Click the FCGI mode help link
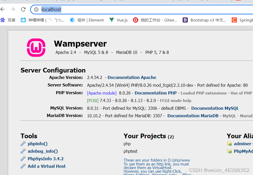This screenshot has width=253, height=175. (x=176, y=101)
